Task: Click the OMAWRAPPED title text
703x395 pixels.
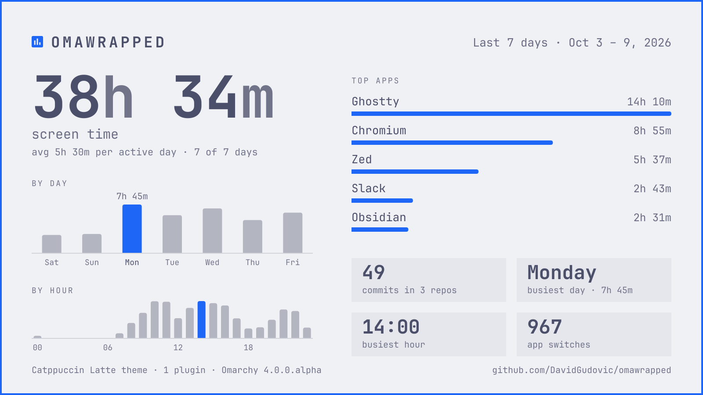Action: tap(108, 42)
